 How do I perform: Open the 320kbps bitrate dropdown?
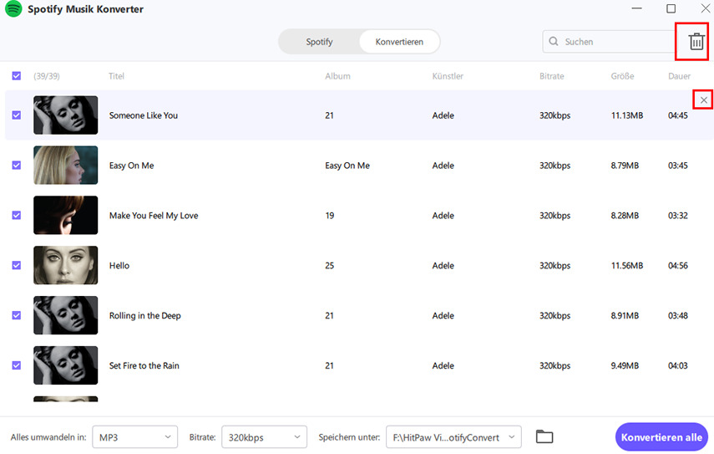tap(264, 437)
